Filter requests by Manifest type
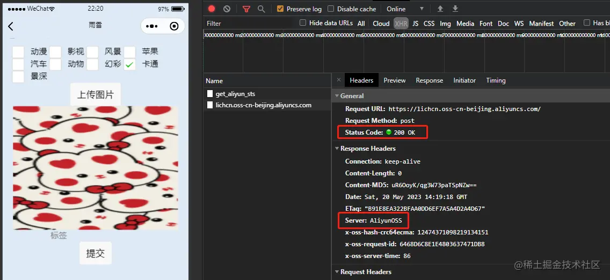The width and height of the screenshot is (610, 280). pyautogui.click(x=541, y=23)
